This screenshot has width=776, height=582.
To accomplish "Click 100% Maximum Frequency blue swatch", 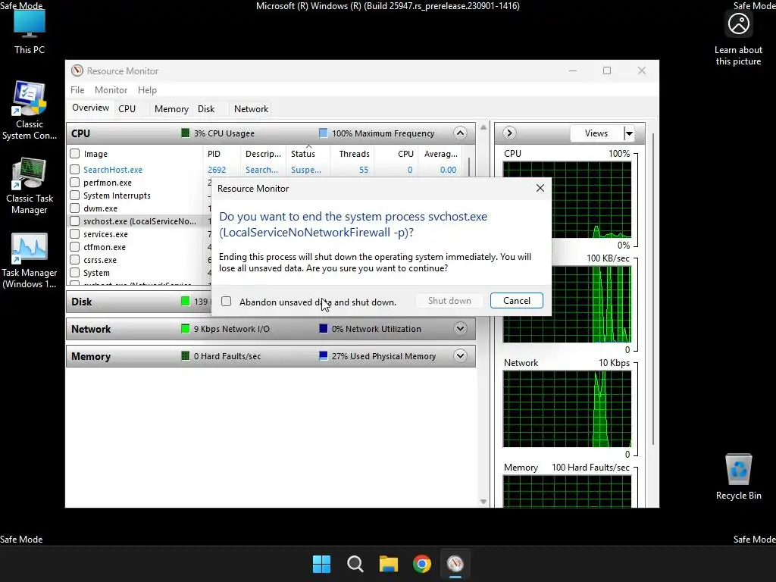I will (323, 133).
